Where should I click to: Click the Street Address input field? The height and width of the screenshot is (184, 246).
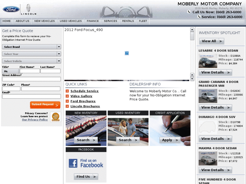pyautogui.click(x=31, y=79)
